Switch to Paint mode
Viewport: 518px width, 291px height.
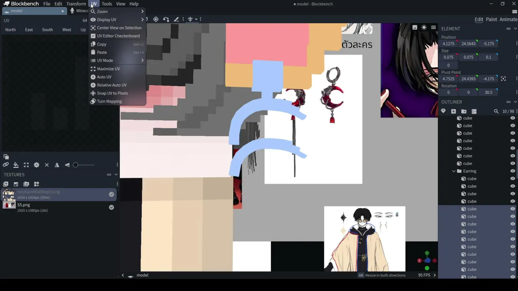click(x=491, y=19)
